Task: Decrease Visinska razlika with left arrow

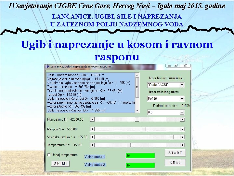Action: coord(92,137)
